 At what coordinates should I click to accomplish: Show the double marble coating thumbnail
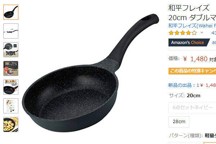11,68
